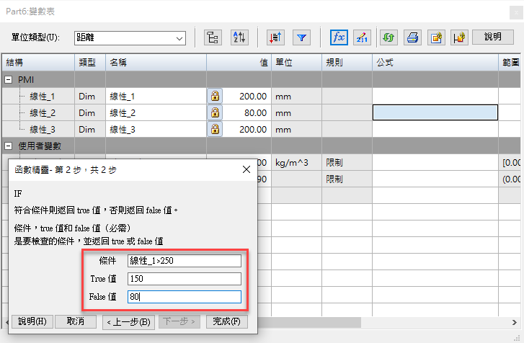Click the 取消 button

coord(76,321)
